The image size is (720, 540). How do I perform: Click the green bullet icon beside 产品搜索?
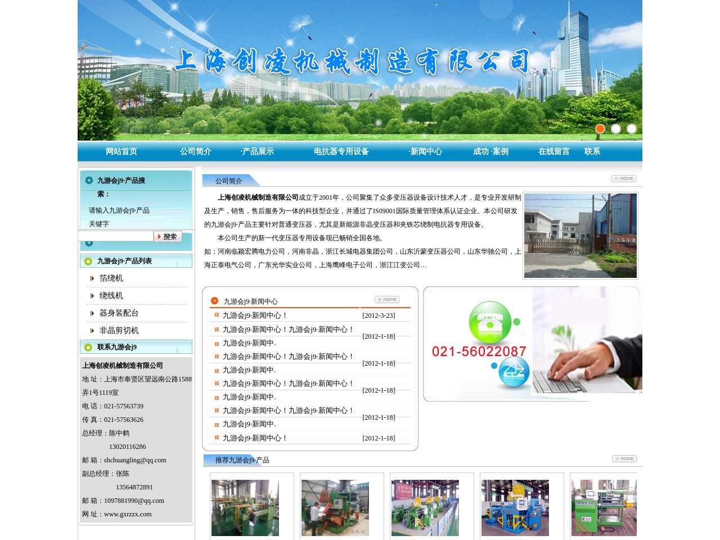89,180
